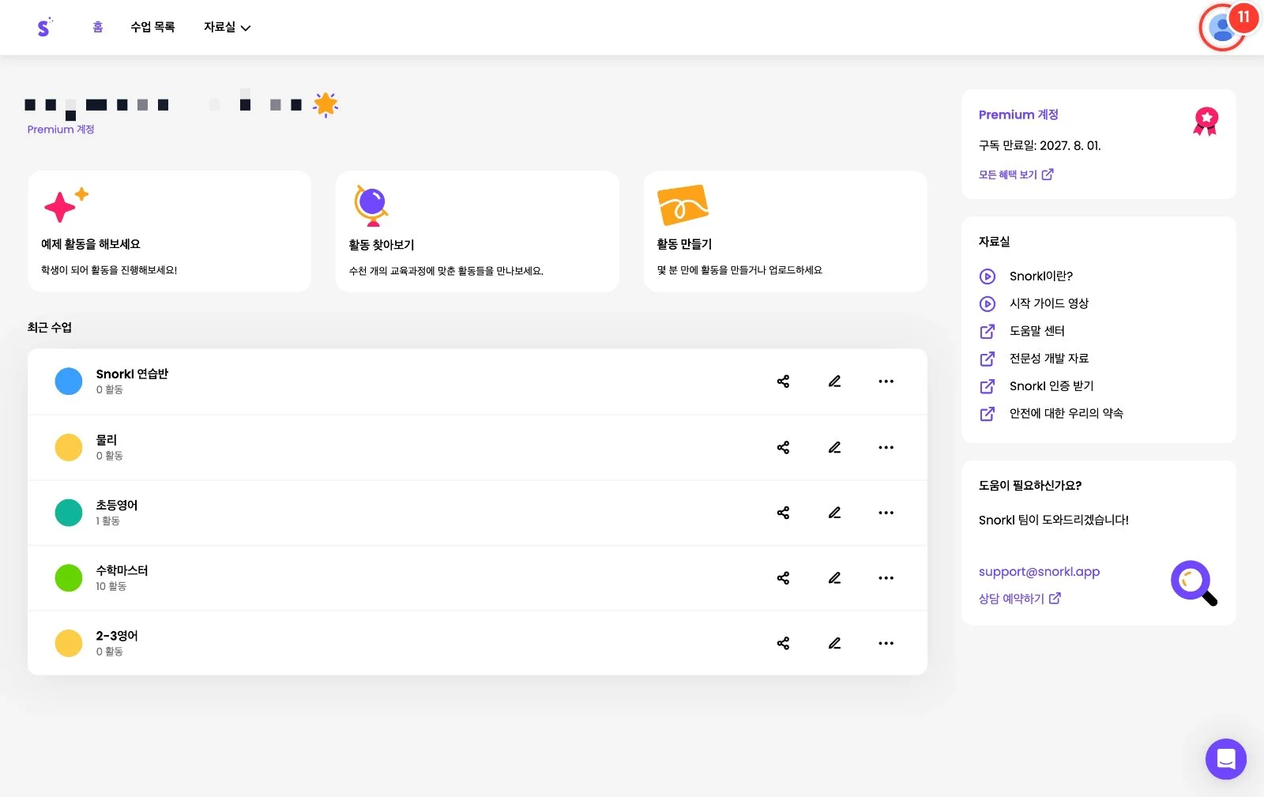Share the 2-3영어 class

(x=783, y=643)
